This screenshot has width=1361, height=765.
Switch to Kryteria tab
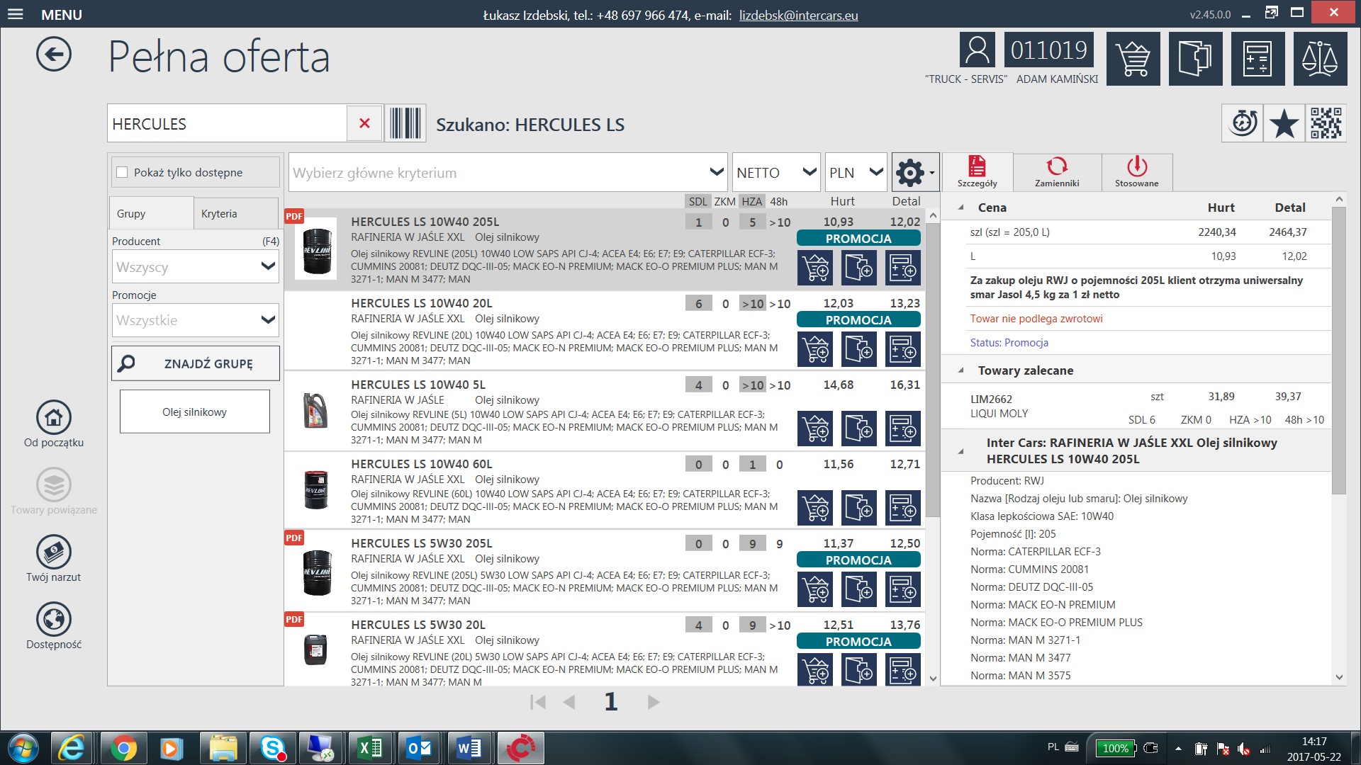[x=236, y=213]
